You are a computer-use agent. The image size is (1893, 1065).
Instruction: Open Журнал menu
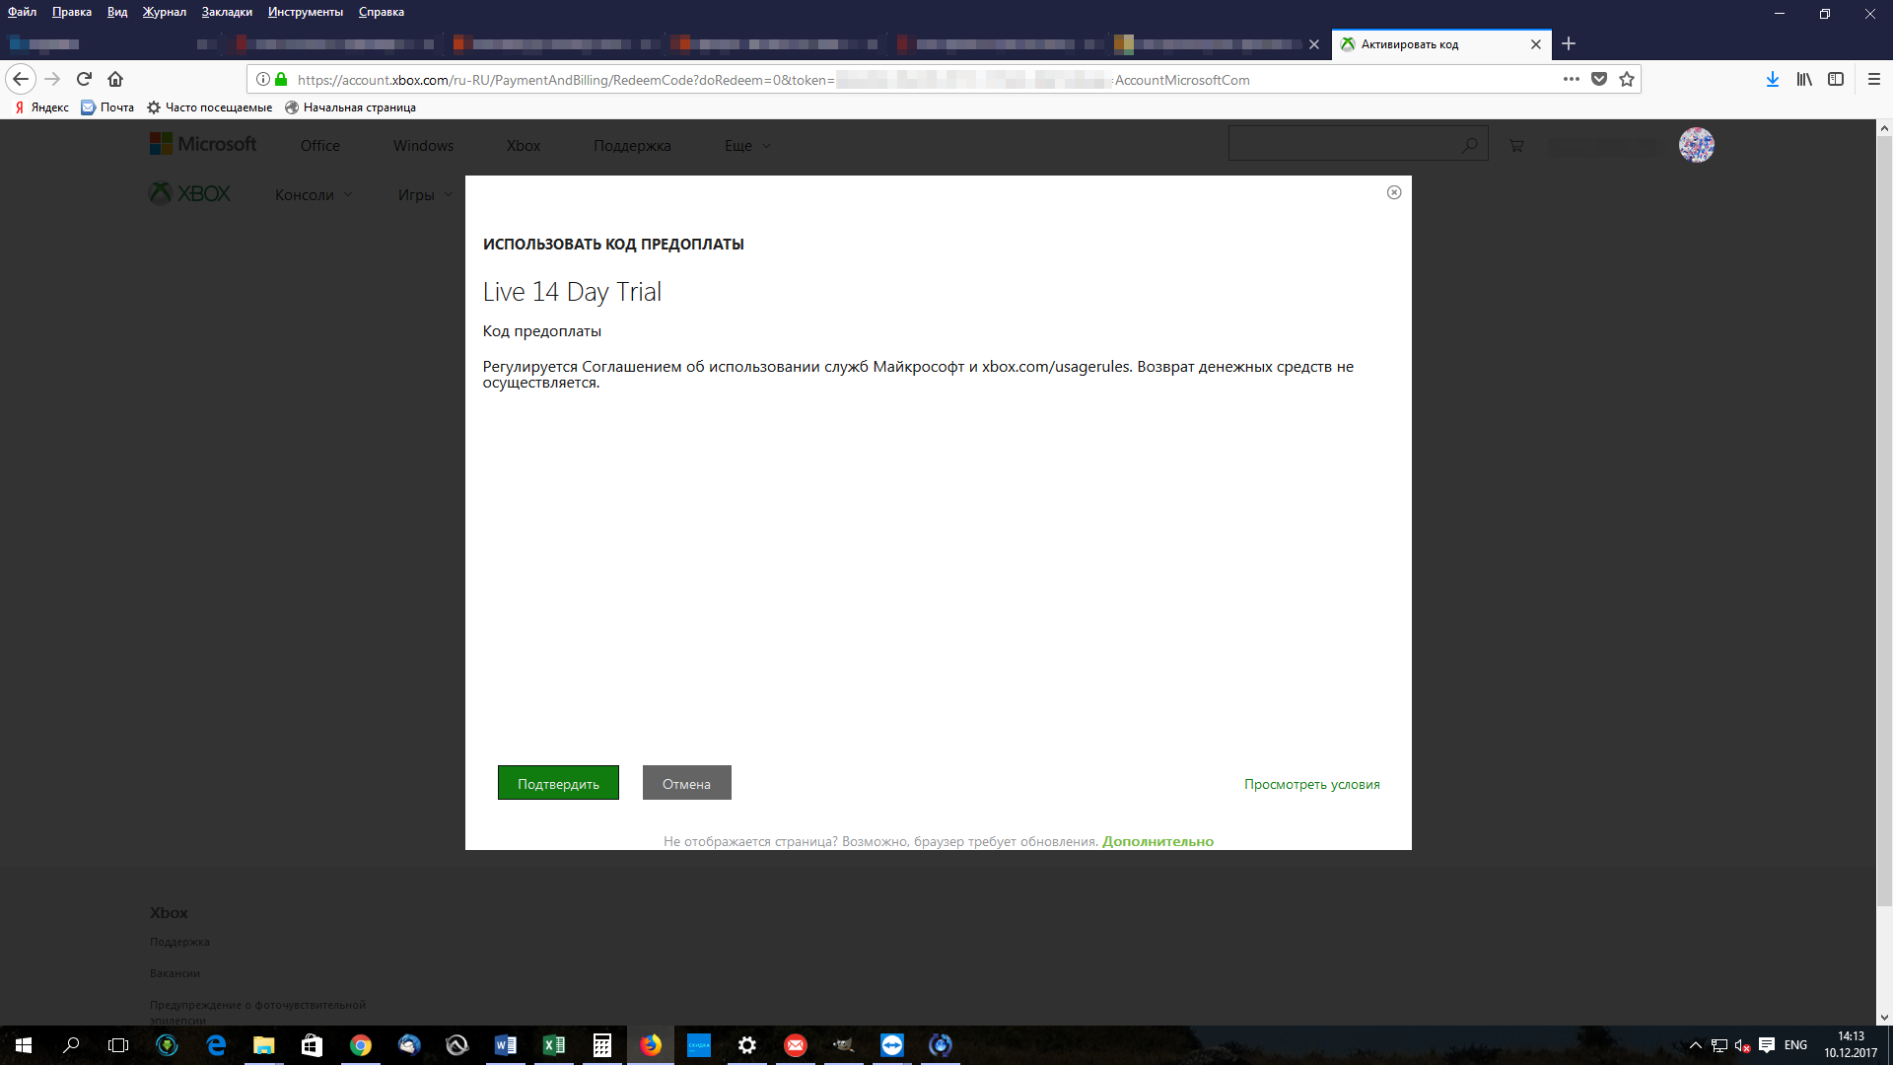[x=165, y=12]
